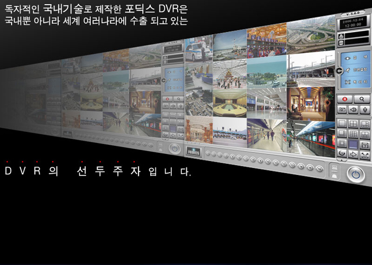Open the round conference table camera feed

point(229,103)
